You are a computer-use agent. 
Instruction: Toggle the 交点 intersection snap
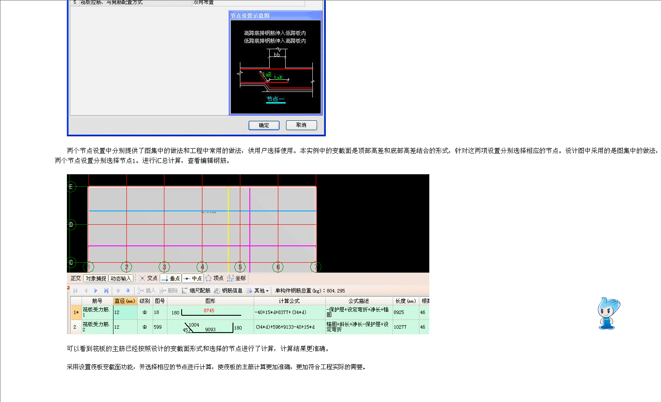(x=148, y=278)
